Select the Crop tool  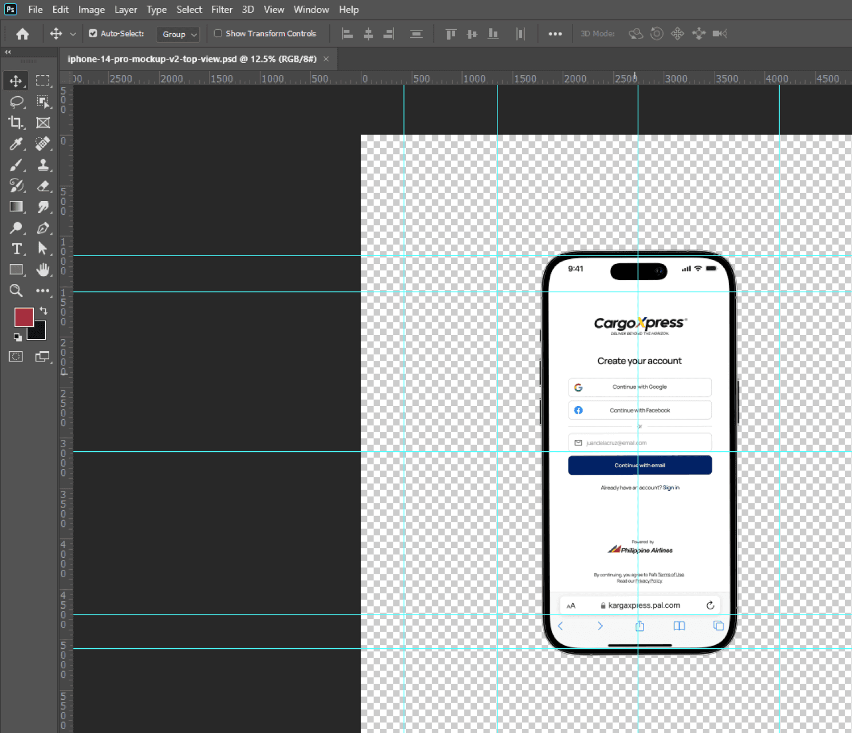click(x=15, y=123)
